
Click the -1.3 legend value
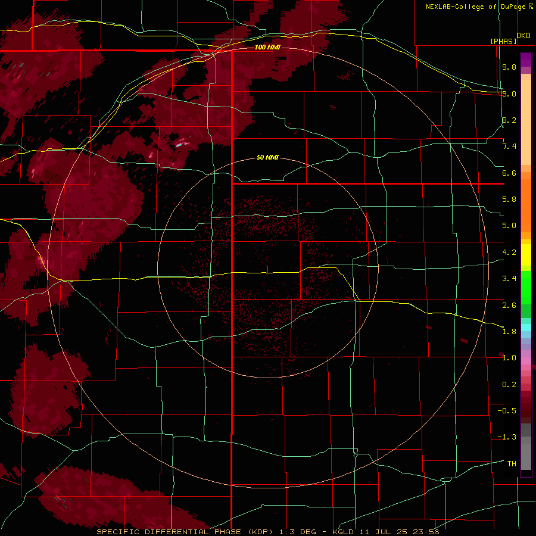tap(507, 437)
